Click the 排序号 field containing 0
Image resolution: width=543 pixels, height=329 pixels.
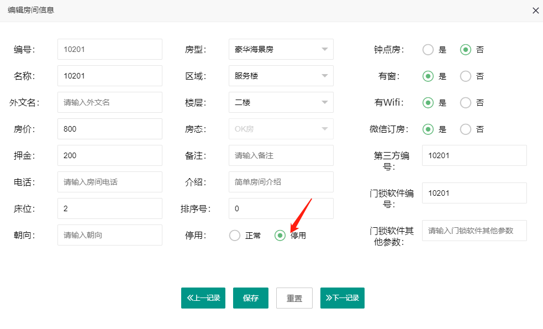pos(281,208)
